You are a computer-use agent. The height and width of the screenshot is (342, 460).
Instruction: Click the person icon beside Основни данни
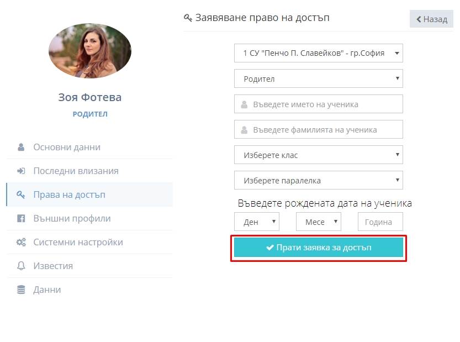click(x=21, y=147)
